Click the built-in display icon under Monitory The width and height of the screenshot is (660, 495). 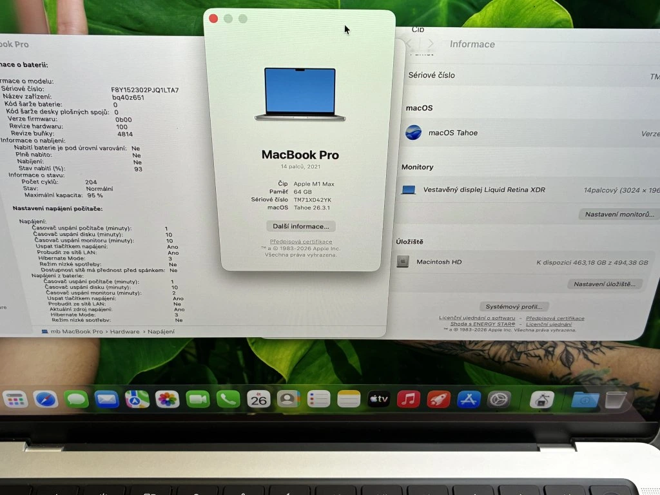pos(408,190)
